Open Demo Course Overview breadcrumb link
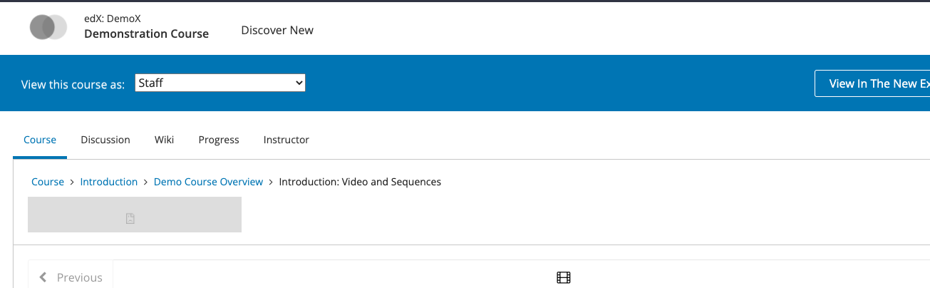 208,182
